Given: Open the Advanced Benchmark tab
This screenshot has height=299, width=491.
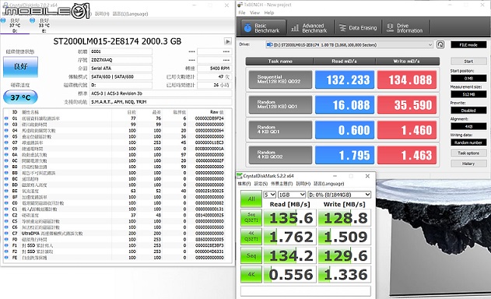Looking at the screenshot, I should [310, 28].
